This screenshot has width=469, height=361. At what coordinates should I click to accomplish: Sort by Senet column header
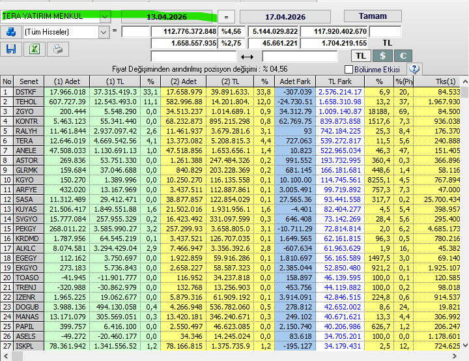(29, 81)
